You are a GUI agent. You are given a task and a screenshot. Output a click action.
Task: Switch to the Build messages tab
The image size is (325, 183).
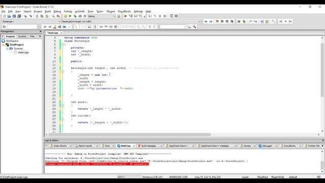(148, 146)
